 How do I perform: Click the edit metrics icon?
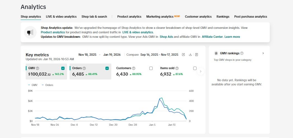(183, 55)
